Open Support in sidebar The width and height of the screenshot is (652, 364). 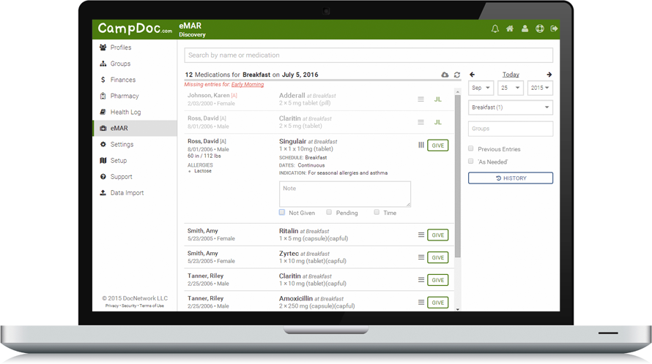pos(135,177)
